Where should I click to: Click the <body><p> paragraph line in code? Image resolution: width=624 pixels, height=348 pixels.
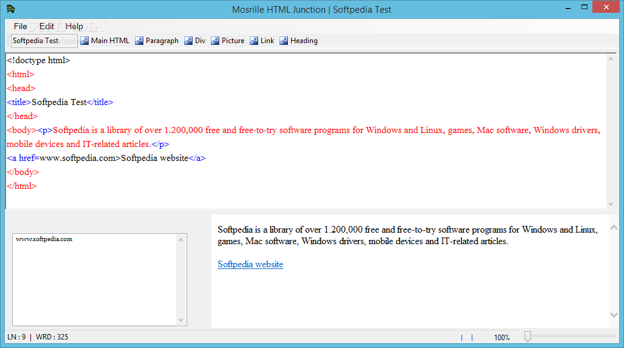click(304, 137)
